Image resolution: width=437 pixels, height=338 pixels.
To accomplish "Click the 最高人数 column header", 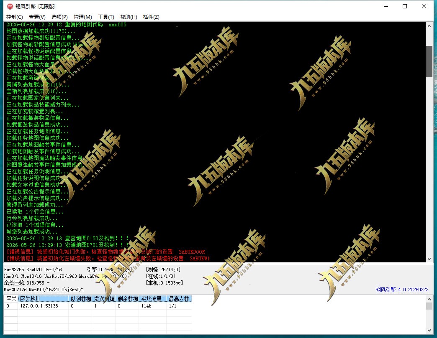I will pyautogui.click(x=179, y=299).
